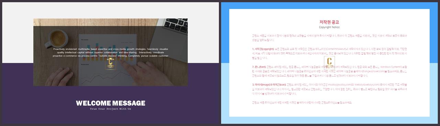Click the '저작권 공고' slide title

point(329,22)
